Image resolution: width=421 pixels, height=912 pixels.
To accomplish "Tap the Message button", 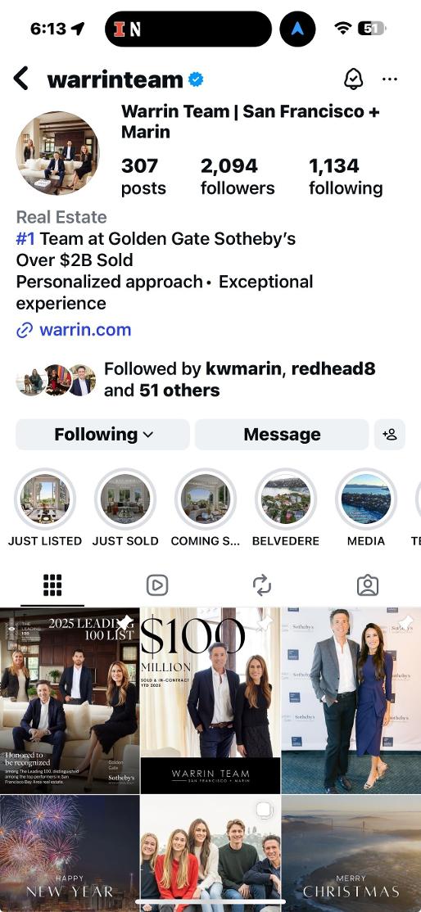I will 282,435.
